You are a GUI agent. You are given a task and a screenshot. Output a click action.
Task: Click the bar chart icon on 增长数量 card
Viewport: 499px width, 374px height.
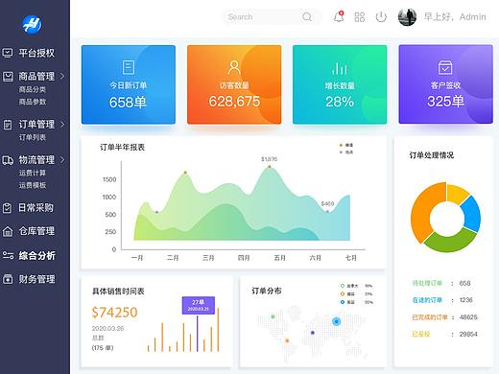[340, 68]
